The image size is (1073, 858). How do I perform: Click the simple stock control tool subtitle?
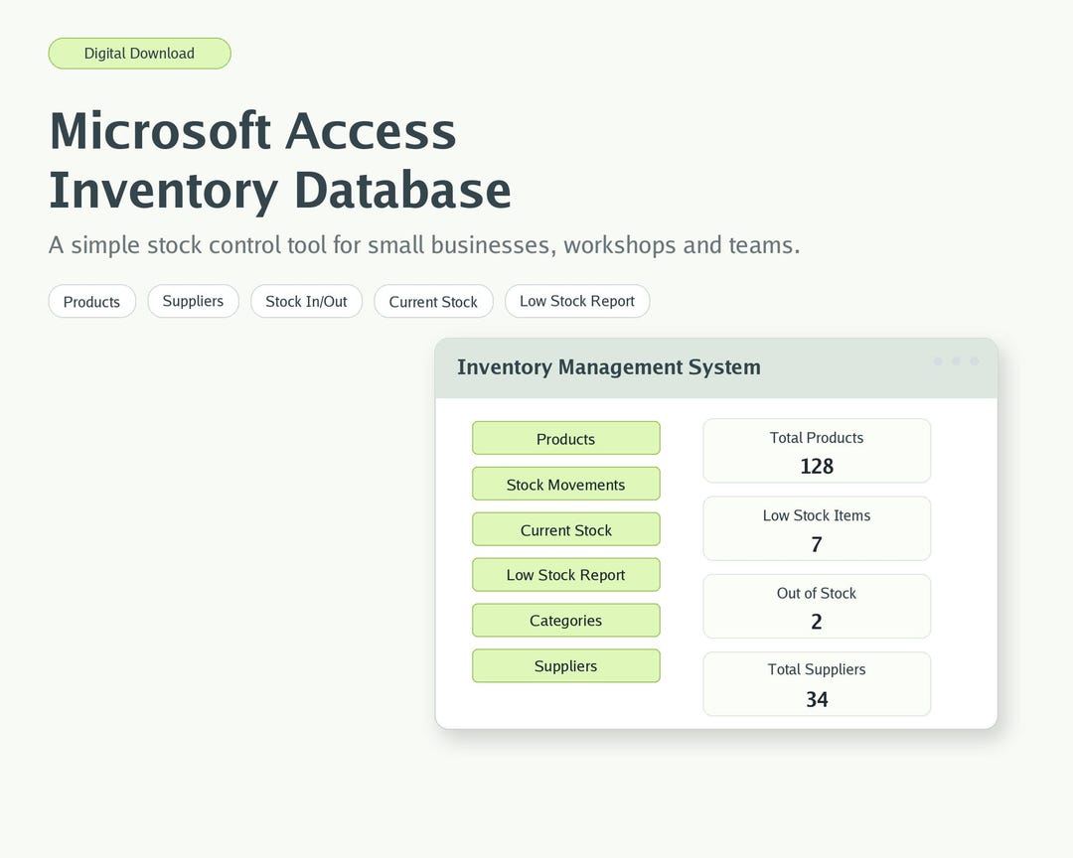tap(424, 245)
